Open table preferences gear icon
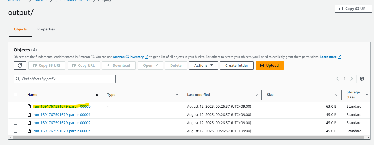 362,79
